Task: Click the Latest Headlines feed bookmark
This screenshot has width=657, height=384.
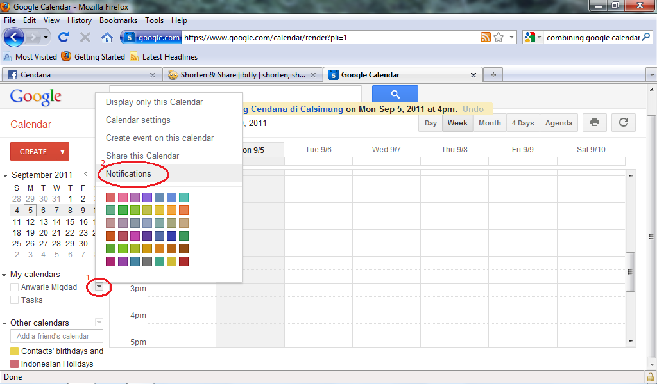Action: tap(165, 57)
